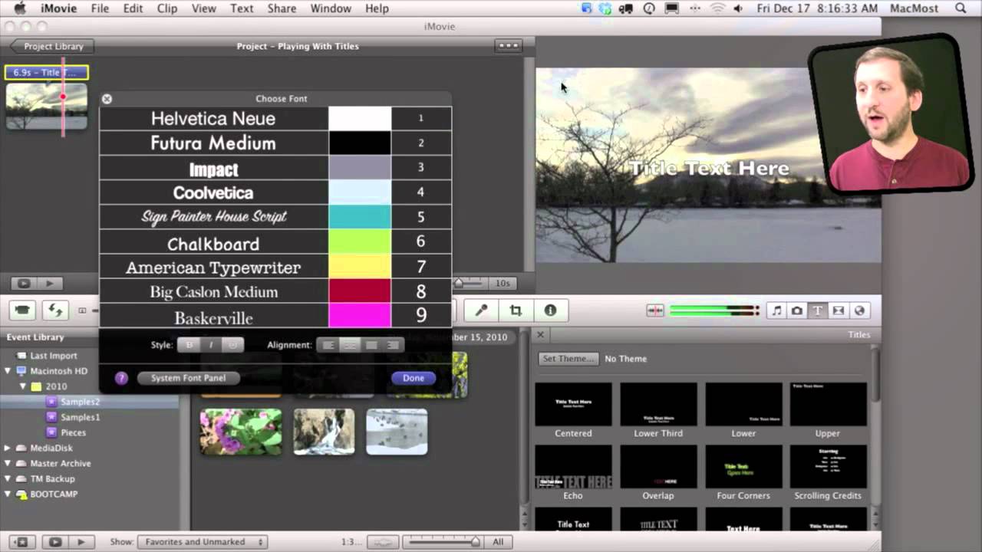Open the Share menu
This screenshot has width=982, height=552.
click(x=282, y=8)
